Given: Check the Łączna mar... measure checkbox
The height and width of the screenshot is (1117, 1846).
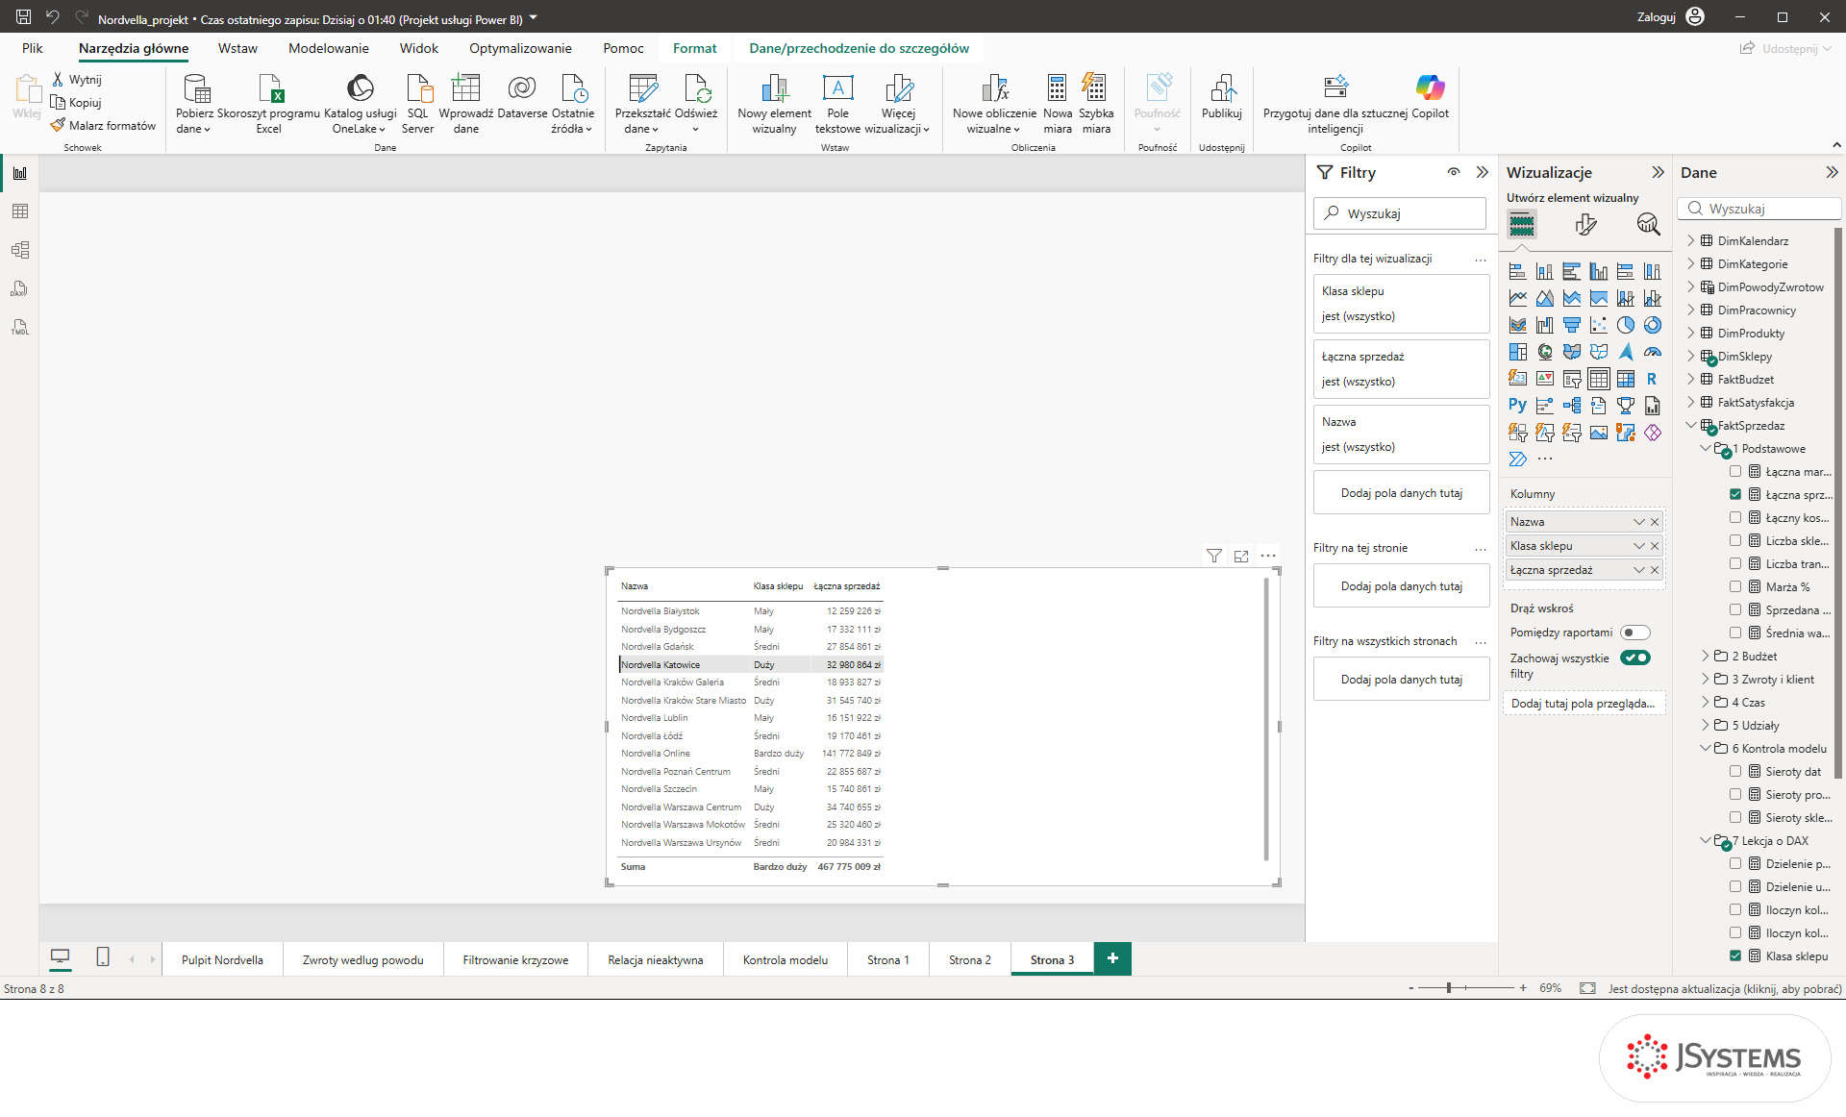Looking at the screenshot, I should (1735, 471).
